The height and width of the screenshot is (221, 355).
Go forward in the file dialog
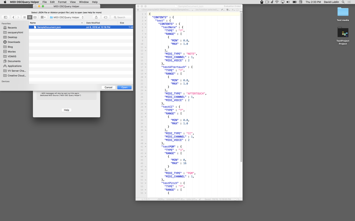click(x=18, y=17)
